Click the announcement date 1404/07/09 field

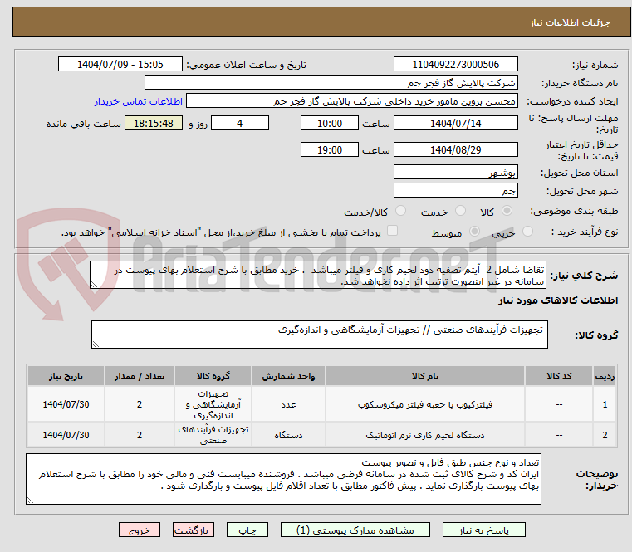click(x=120, y=65)
